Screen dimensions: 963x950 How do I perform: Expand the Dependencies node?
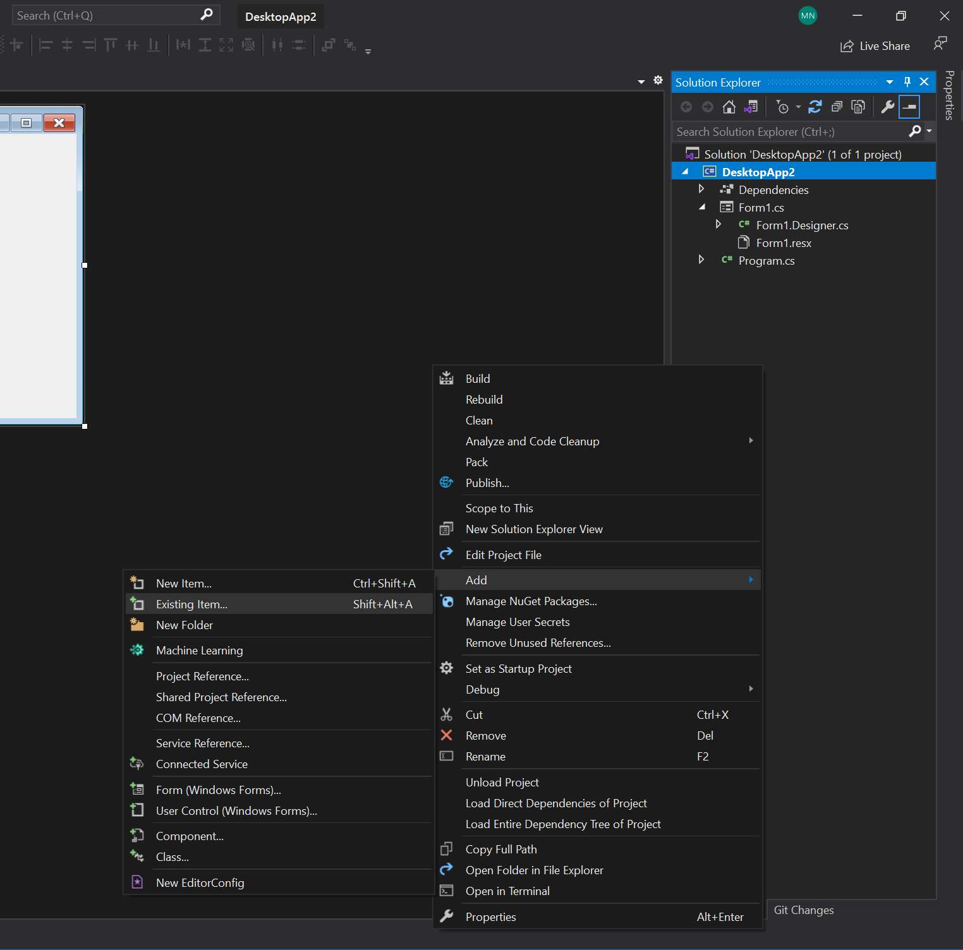(x=701, y=189)
